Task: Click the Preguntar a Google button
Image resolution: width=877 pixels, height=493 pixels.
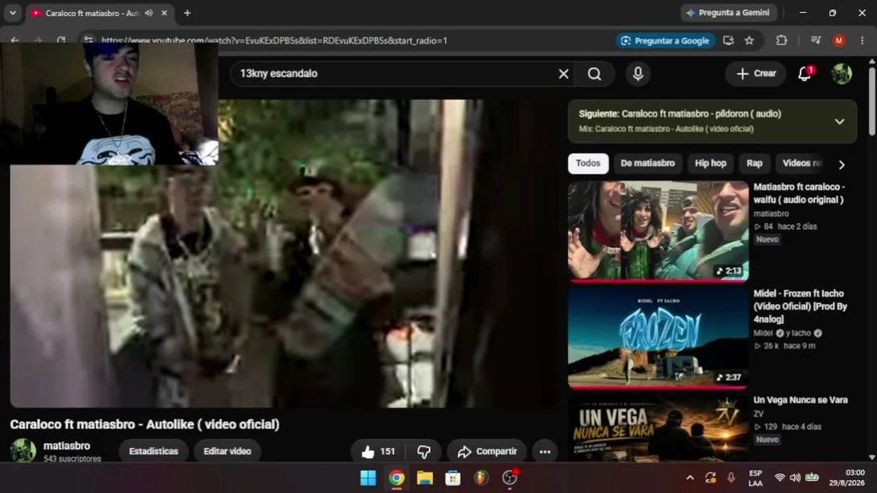Action: coord(665,40)
